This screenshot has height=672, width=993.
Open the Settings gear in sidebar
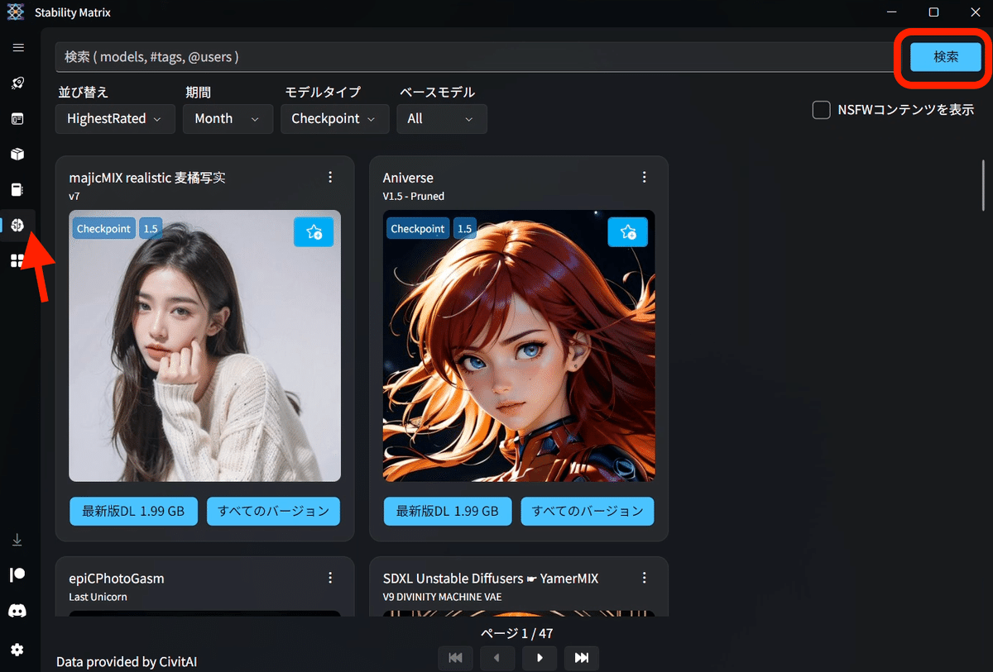pyautogui.click(x=17, y=650)
